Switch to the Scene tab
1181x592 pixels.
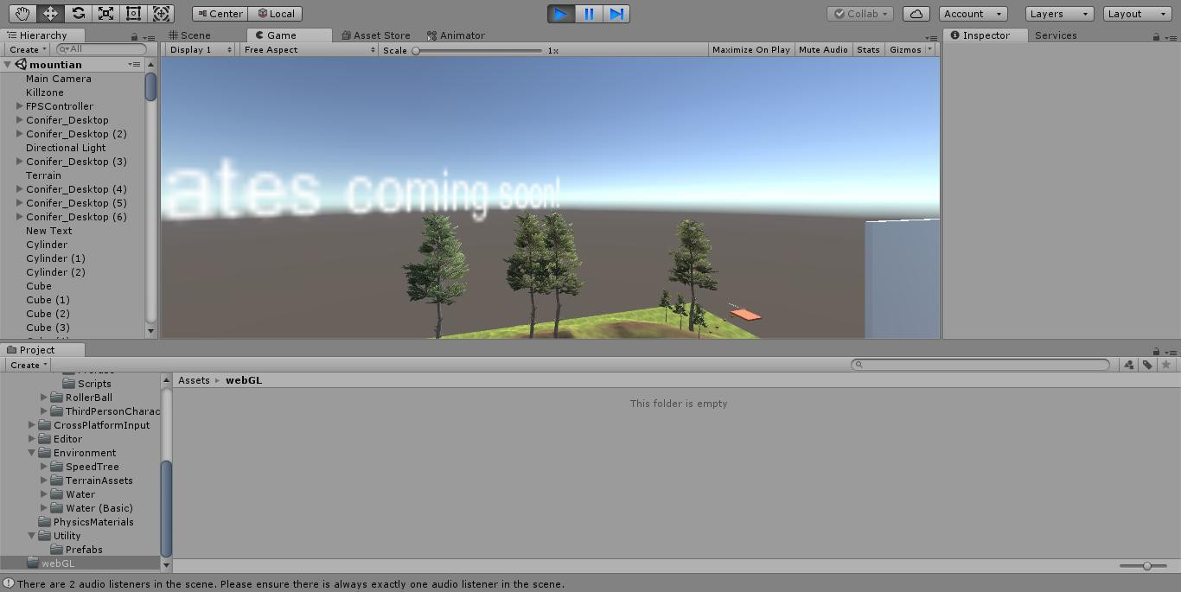coord(190,35)
